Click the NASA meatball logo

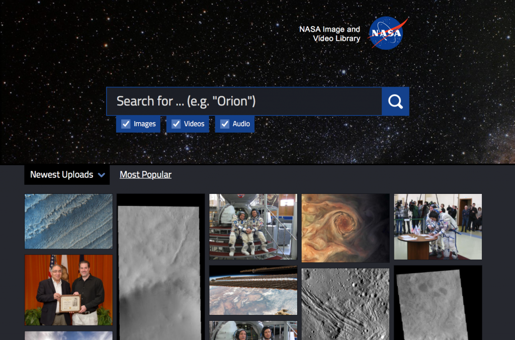point(386,33)
